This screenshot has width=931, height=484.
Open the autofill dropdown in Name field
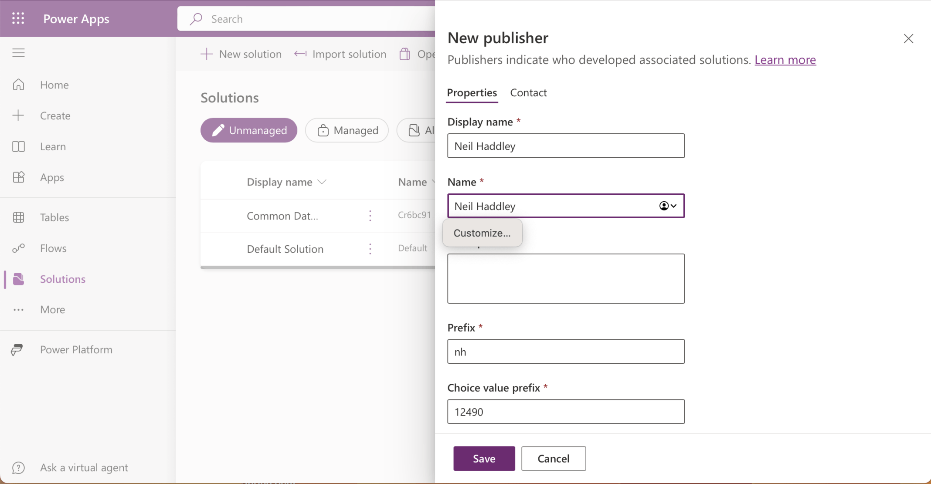(668, 206)
